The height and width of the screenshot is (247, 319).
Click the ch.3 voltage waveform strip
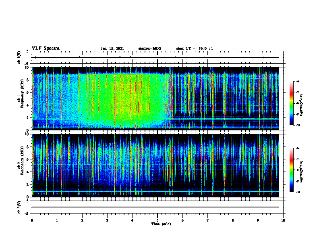pos(157,207)
